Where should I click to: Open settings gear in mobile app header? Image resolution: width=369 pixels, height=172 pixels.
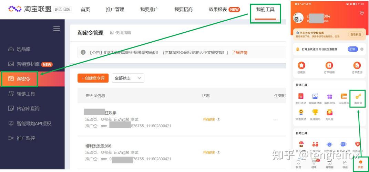click(362, 13)
